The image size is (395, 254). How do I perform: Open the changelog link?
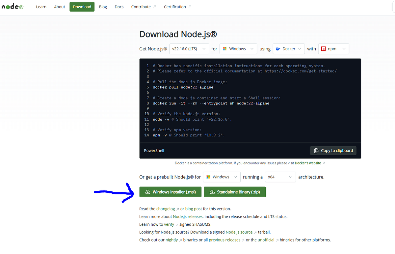click(x=166, y=209)
